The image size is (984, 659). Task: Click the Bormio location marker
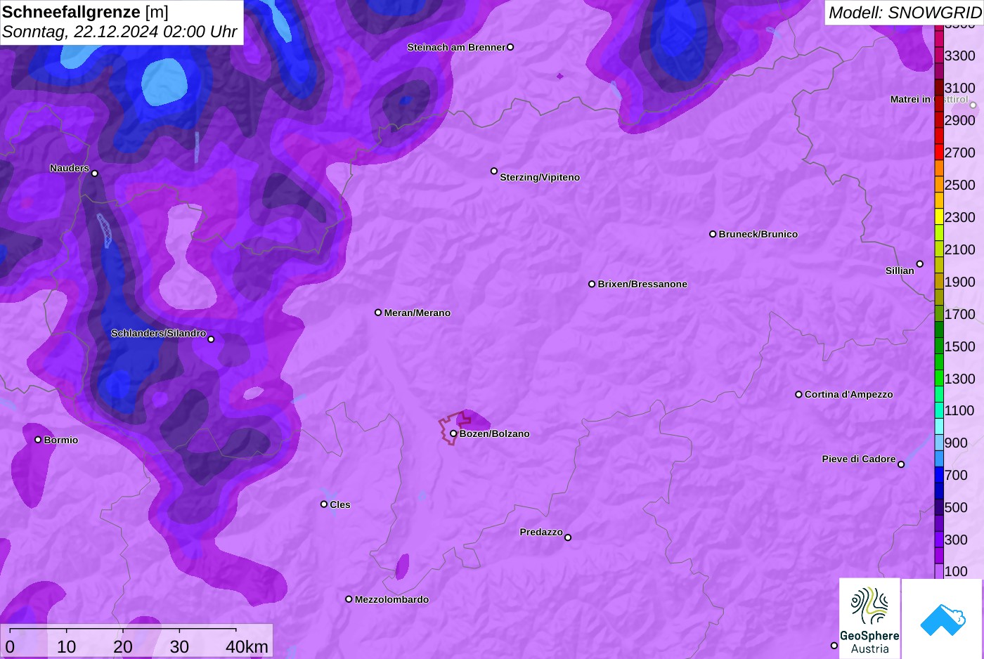pos(38,439)
